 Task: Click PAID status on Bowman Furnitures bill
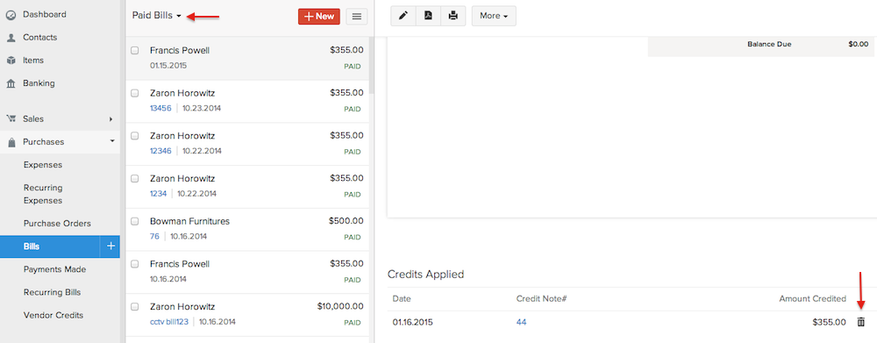pos(353,237)
